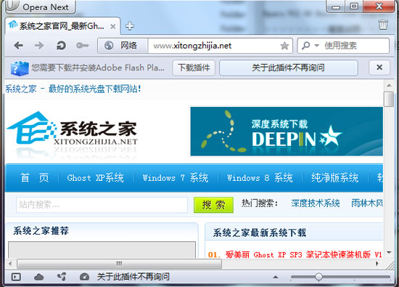Toggle the panel button in status bar
399x287 pixels.
click(x=16, y=277)
